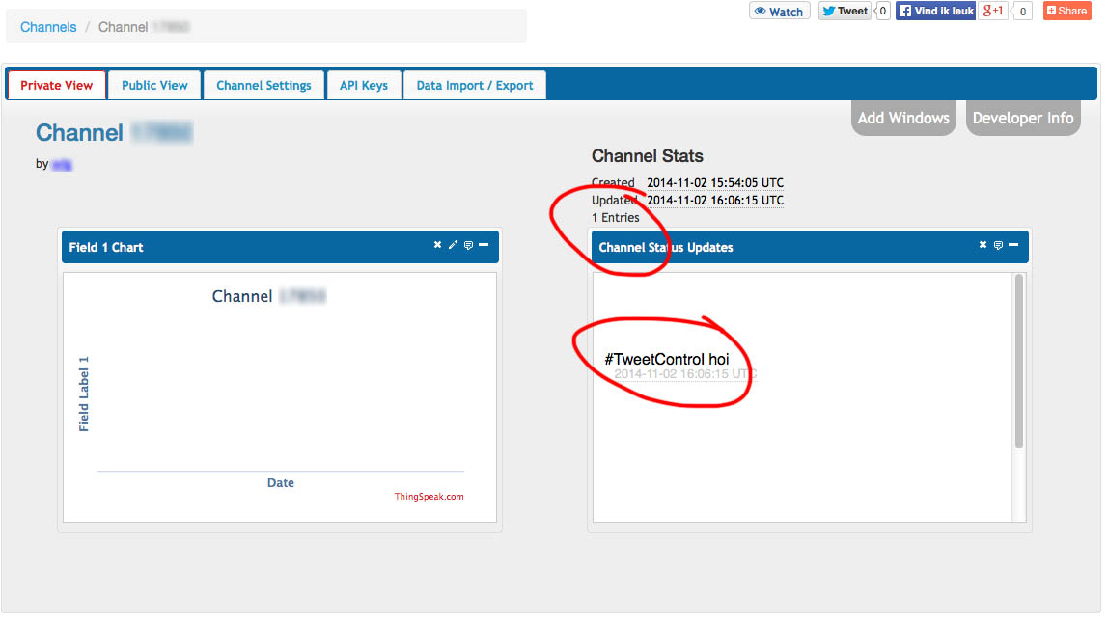Viewport: 1108px width, 625px height.
Task: Close the Field 1 Chart window
Action: 437,245
